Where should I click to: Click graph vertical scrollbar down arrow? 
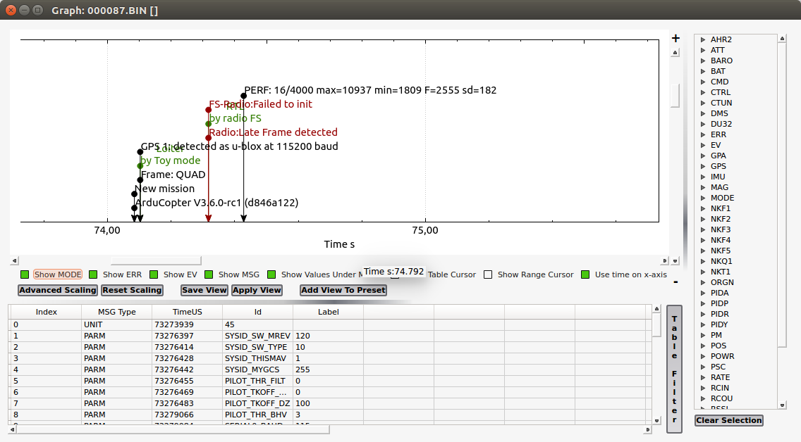pos(675,260)
